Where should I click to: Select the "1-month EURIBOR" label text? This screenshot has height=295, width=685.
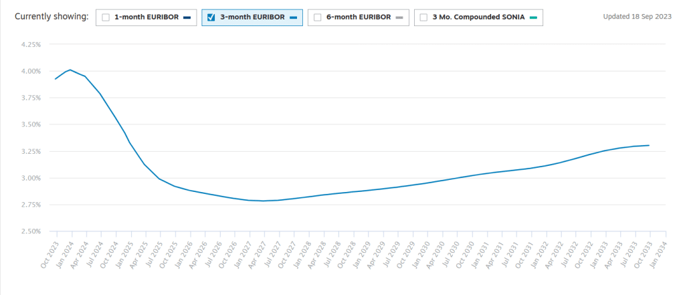coord(145,17)
